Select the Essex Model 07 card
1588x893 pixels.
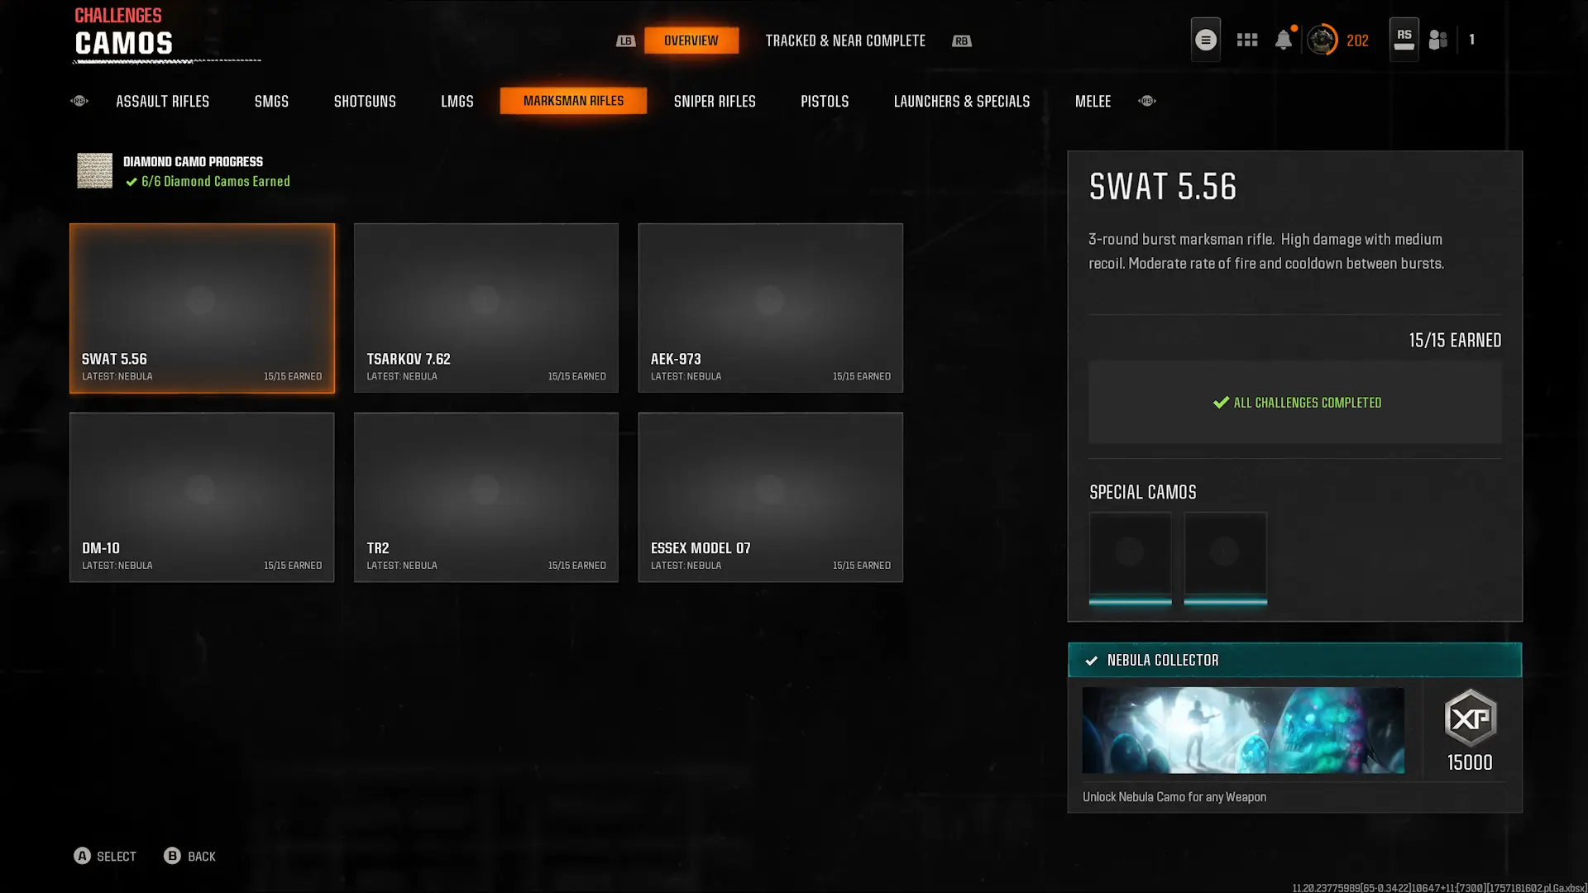(770, 497)
